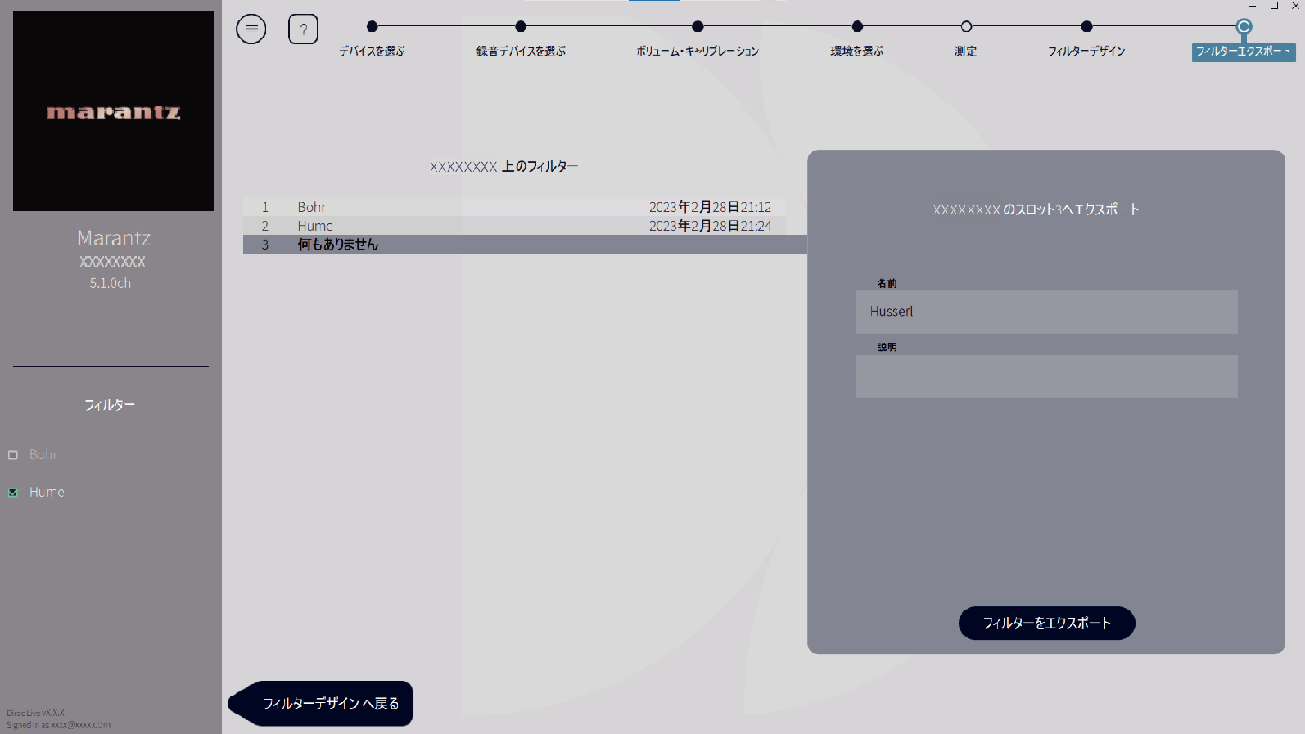Click the フィルターをエクスポート button

coord(1047,623)
